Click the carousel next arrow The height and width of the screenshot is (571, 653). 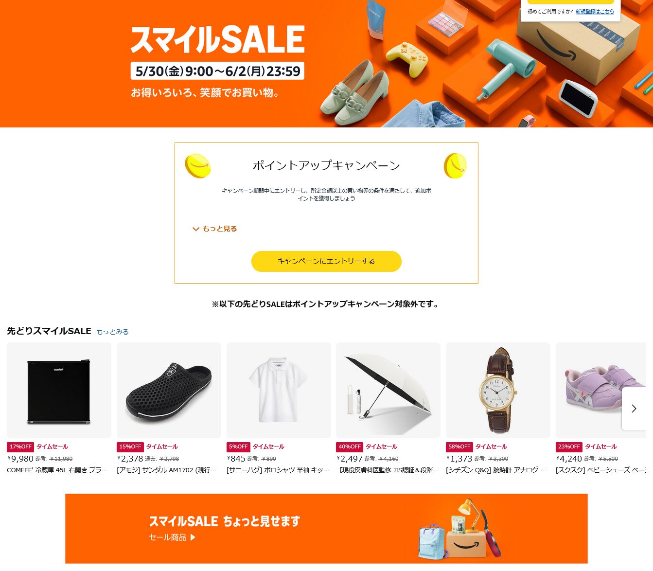[x=634, y=409]
